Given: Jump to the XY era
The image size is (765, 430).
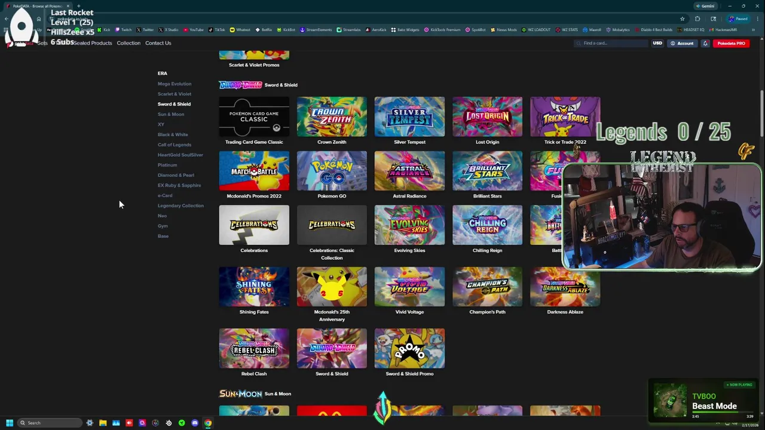Looking at the screenshot, I should point(161,124).
